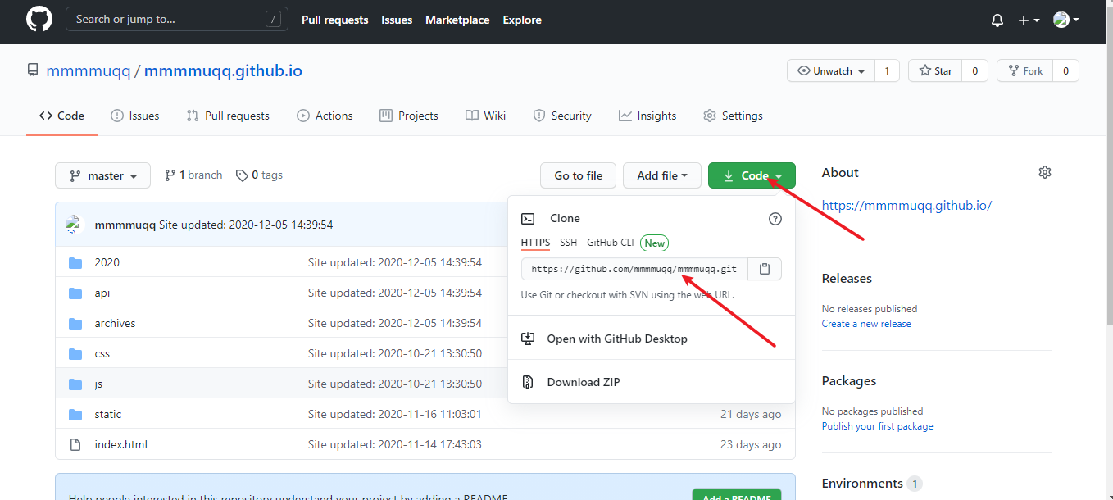The image size is (1113, 500).
Task: Click the author name mmmmuqq in commit bar
Action: [125, 225]
